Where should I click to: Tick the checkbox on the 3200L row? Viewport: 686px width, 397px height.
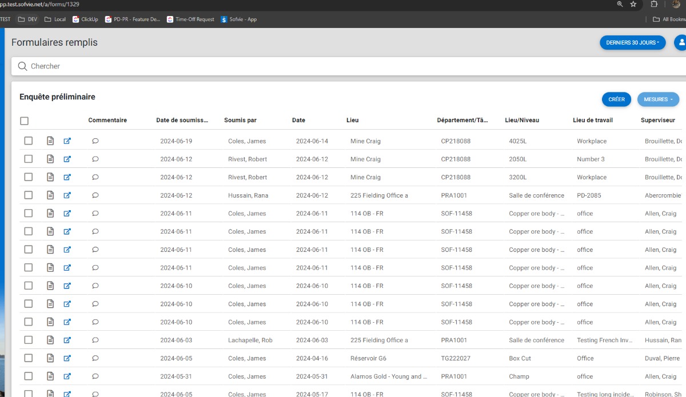tap(29, 177)
